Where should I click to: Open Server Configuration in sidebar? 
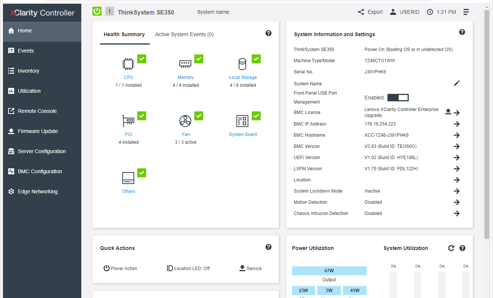(x=42, y=151)
